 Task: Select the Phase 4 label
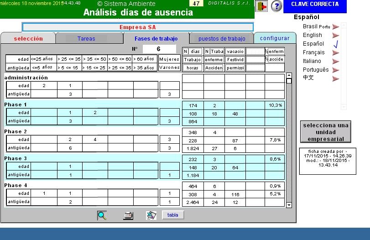click(16, 185)
